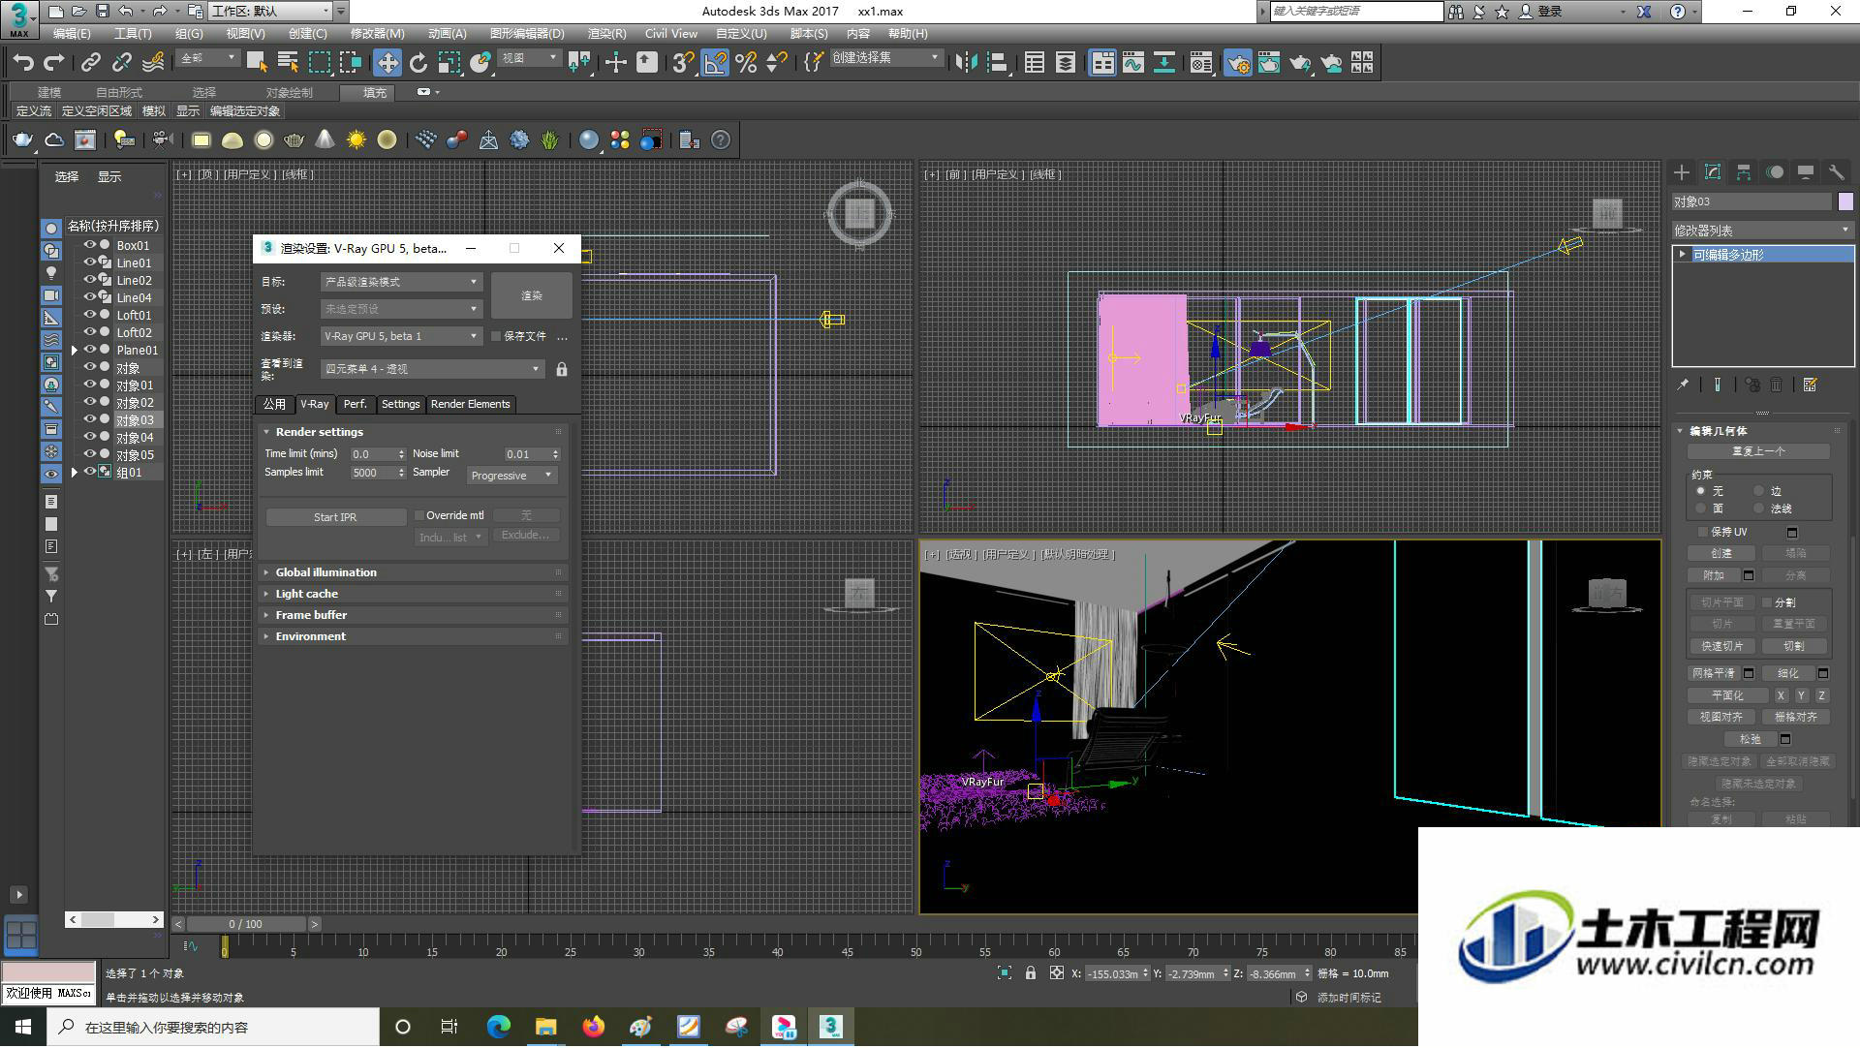Switch to the Render Elements tab
Screen dimensions: 1860x1048
tap(470, 404)
